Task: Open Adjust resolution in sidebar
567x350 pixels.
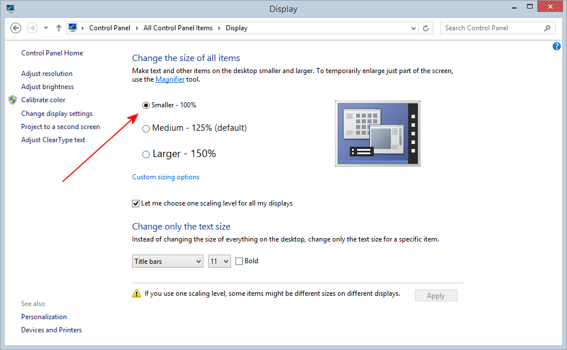Action: (x=47, y=74)
